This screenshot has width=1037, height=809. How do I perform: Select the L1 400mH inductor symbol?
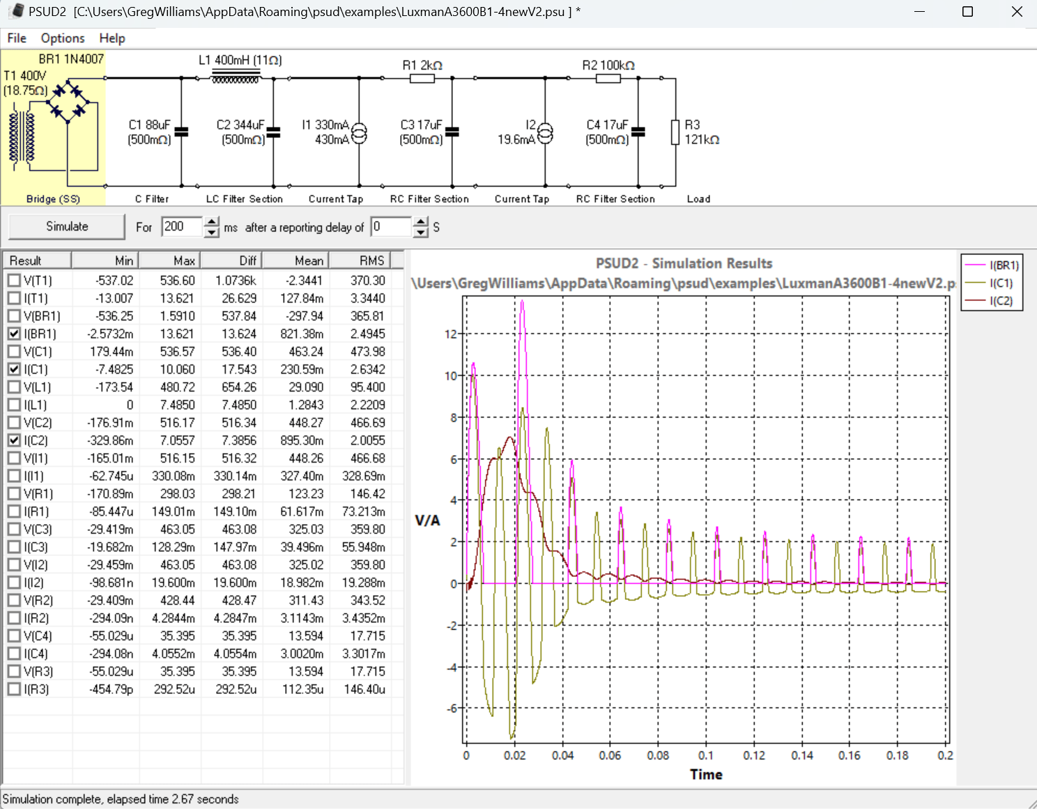tap(235, 77)
